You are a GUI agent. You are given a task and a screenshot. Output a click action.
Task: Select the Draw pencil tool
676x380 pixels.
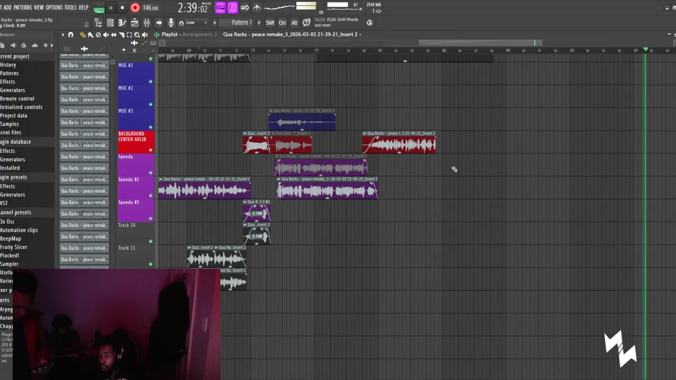(x=83, y=35)
